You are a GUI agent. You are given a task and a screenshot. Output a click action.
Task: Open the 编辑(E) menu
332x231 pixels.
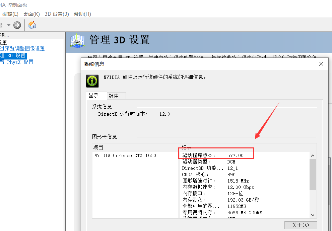[x=10, y=14]
